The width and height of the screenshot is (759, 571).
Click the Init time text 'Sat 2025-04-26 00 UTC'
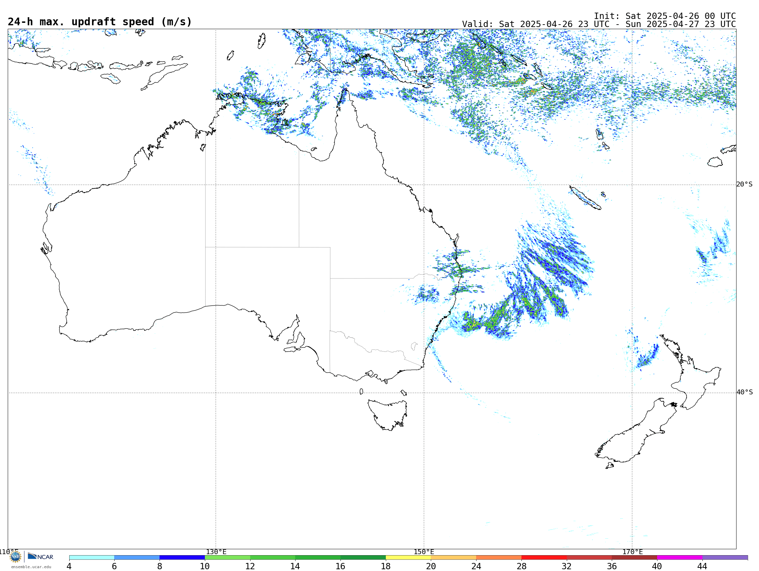(680, 16)
